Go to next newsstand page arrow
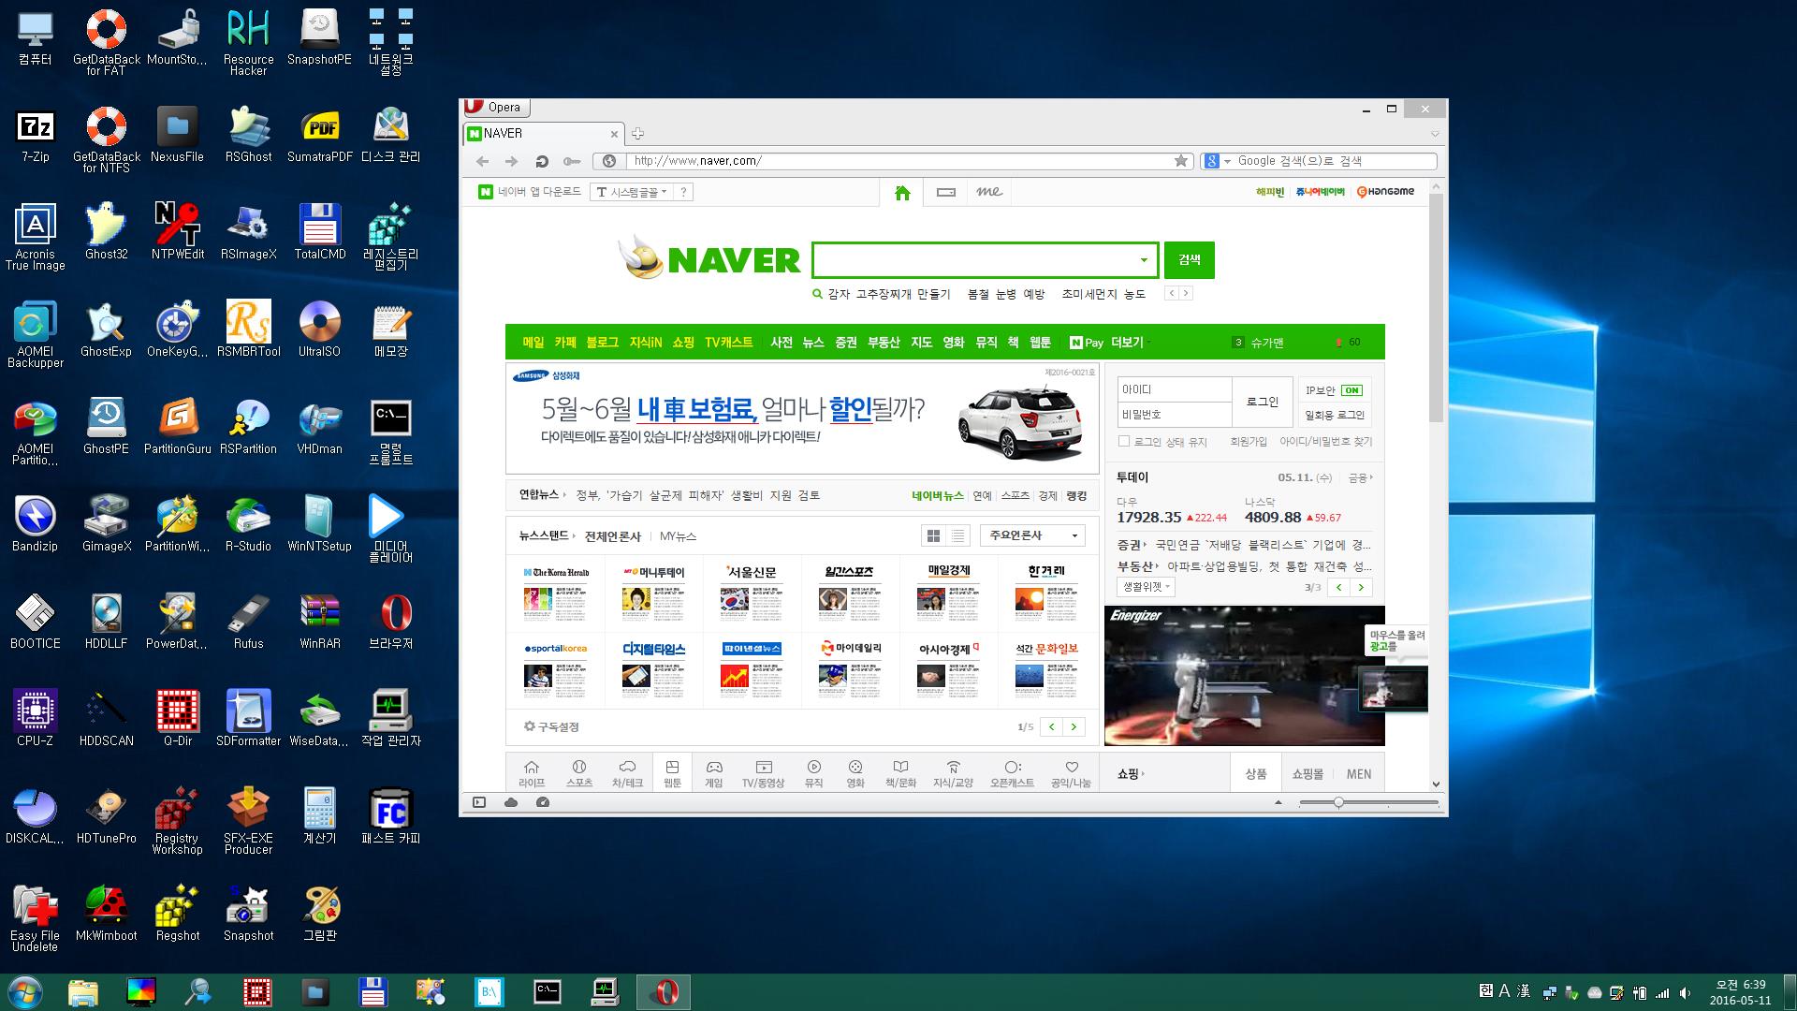 (1074, 726)
